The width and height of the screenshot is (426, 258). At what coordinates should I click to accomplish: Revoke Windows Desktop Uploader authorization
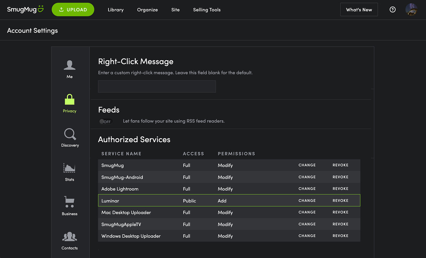tap(340, 236)
